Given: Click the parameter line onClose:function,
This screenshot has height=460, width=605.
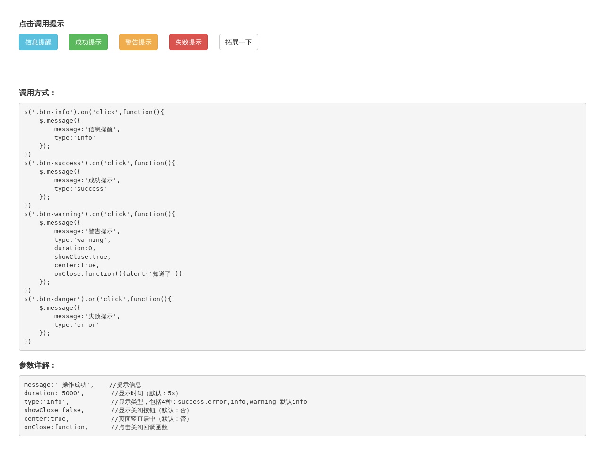Looking at the screenshot, I should (x=56, y=427).
